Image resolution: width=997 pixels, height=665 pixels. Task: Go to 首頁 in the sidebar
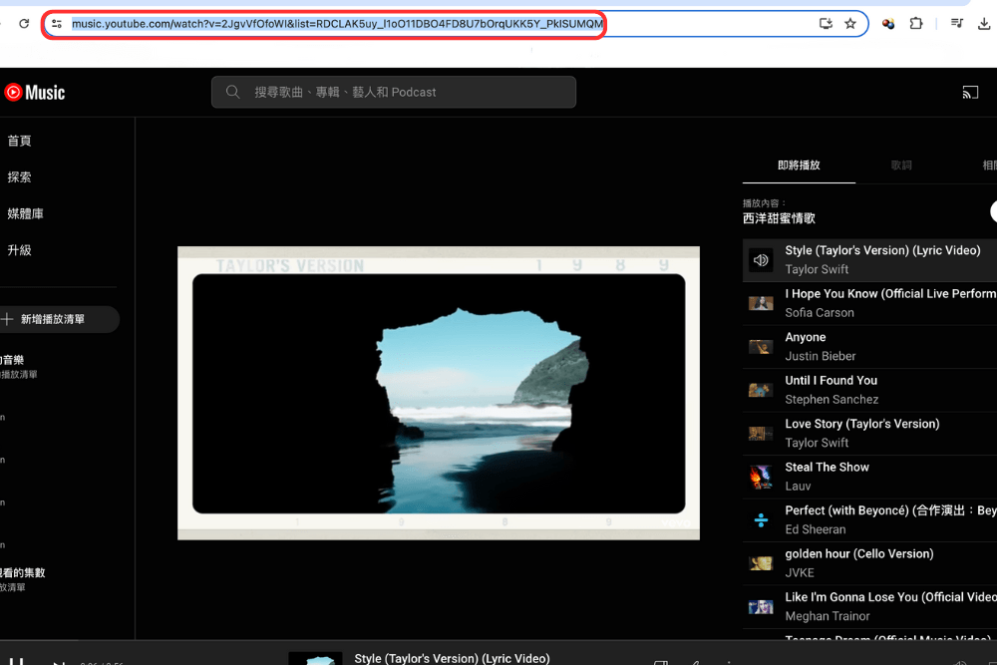click(x=19, y=141)
